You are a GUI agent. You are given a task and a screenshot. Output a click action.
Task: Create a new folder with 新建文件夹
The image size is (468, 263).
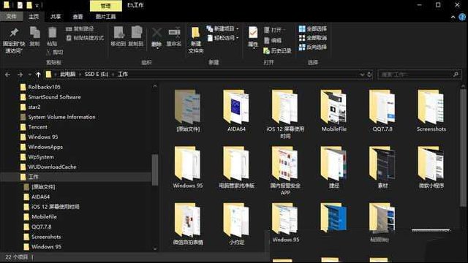[196, 40]
